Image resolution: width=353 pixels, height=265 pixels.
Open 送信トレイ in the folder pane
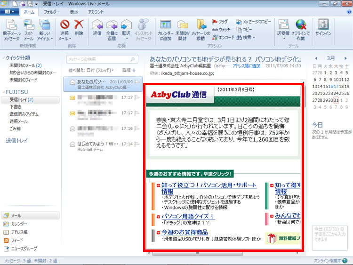pyautogui.click(x=16, y=141)
